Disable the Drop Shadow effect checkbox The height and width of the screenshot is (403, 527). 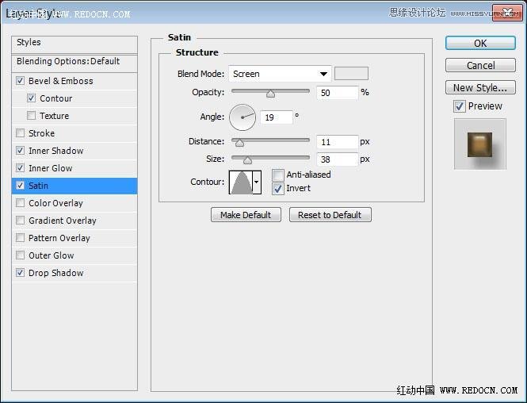point(21,273)
